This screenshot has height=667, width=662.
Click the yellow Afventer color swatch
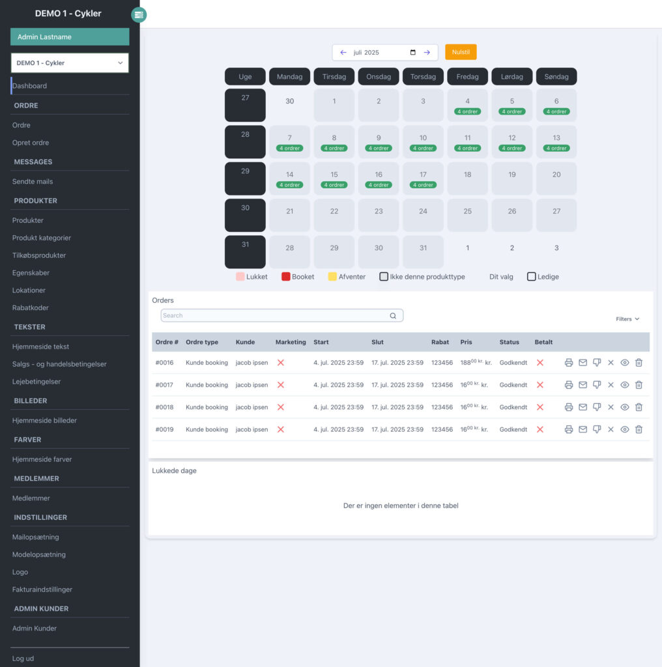point(333,276)
